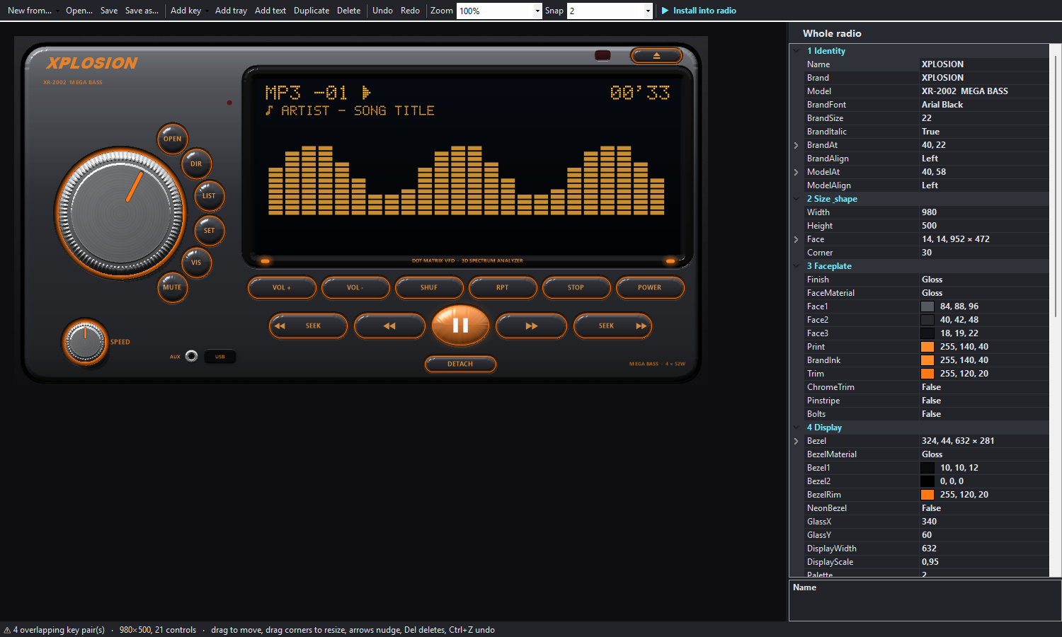
Task: Toggle the NeonBezel False value
Action: pyautogui.click(x=984, y=508)
